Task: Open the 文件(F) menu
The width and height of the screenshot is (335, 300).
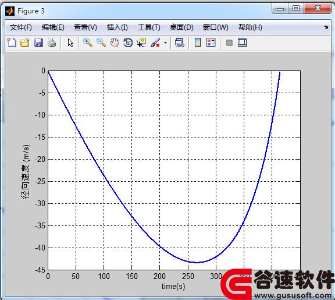Action: click(21, 27)
